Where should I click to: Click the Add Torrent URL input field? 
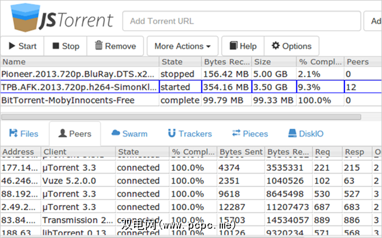pyautogui.click(x=241, y=21)
